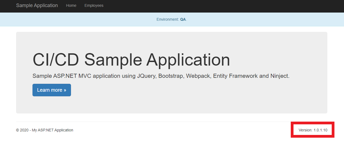Click the word Bootstrap in the description

171,76
